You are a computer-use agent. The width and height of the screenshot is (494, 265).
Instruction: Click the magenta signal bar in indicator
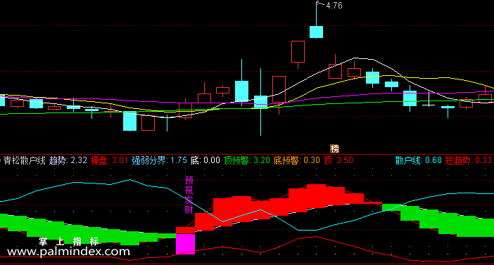[185, 244]
